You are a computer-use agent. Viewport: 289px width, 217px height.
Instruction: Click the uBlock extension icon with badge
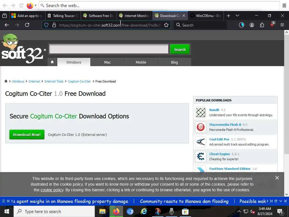coord(272,25)
